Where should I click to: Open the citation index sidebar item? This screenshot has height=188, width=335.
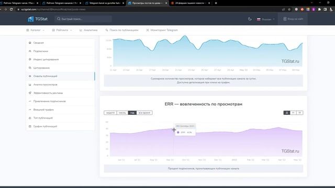pos(61,60)
